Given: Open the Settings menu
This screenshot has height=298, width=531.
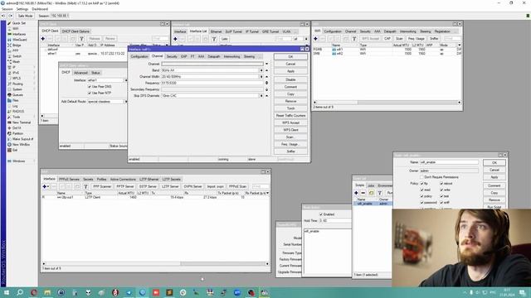Looking at the screenshot, I should [22, 9].
